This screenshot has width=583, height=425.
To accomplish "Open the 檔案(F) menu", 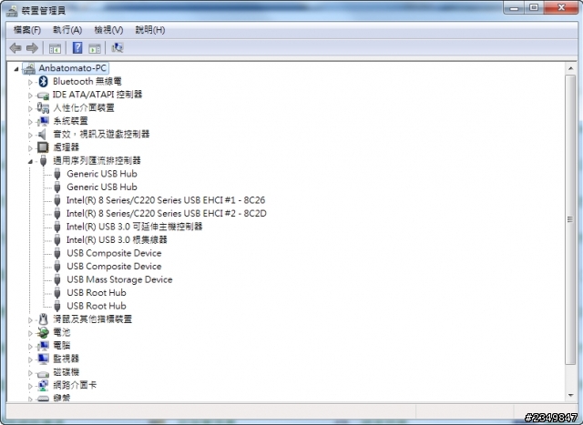I will tap(27, 30).
